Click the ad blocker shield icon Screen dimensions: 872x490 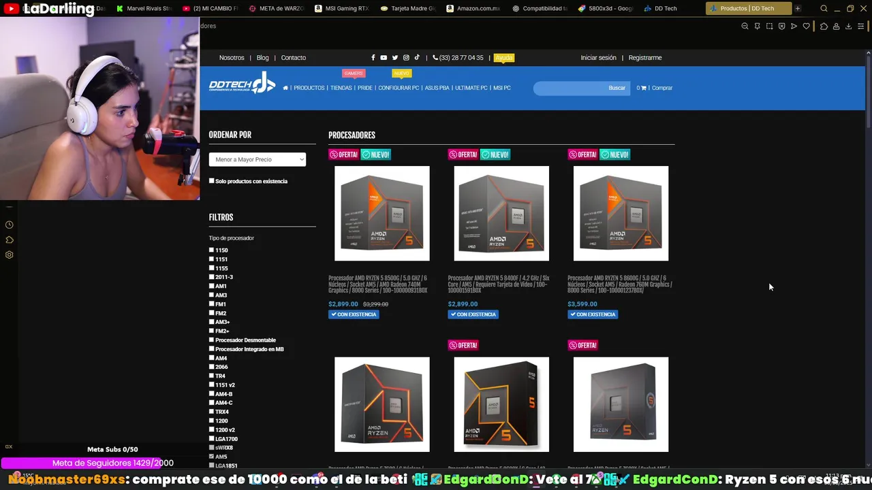click(781, 27)
